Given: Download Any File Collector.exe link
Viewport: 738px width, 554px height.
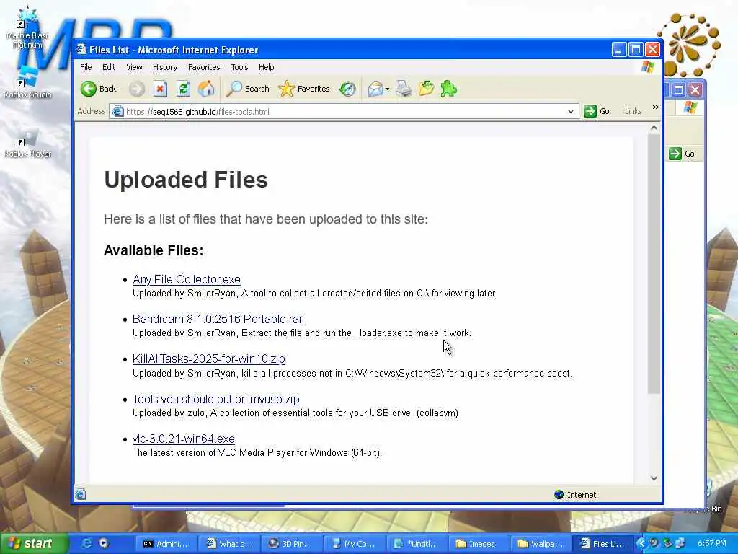Looking at the screenshot, I should pyautogui.click(x=187, y=279).
